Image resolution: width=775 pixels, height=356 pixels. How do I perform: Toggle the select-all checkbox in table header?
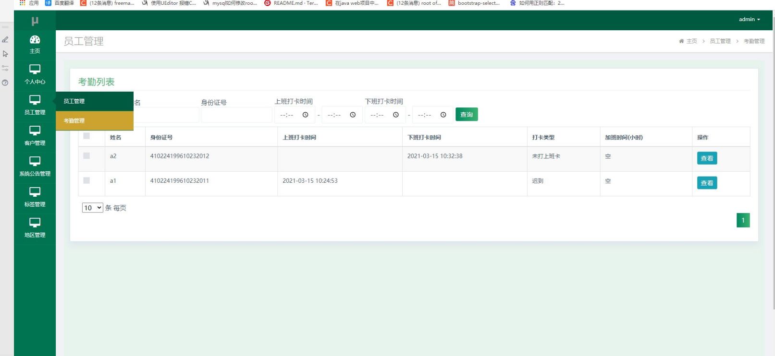(86, 136)
